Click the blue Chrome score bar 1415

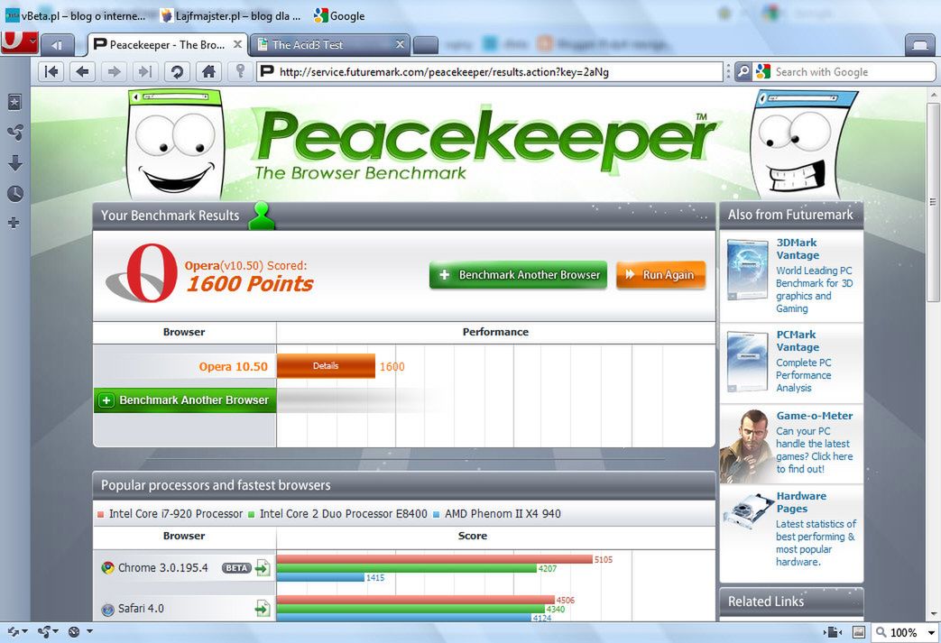tap(320, 577)
